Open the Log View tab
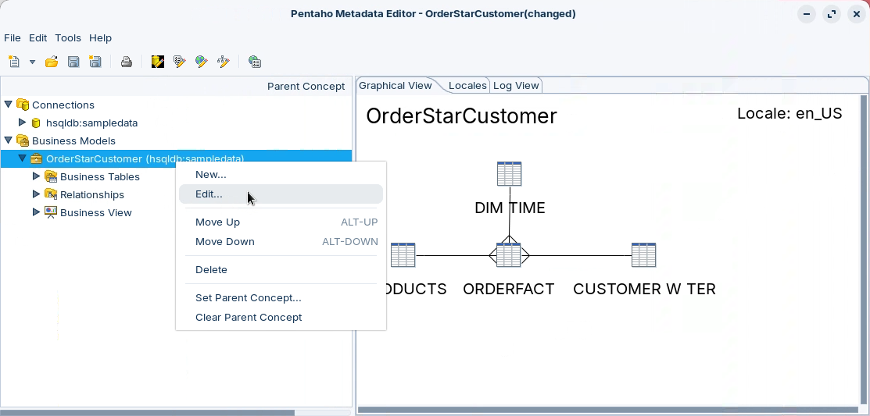The width and height of the screenshot is (870, 416). click(x=516, y=86)
